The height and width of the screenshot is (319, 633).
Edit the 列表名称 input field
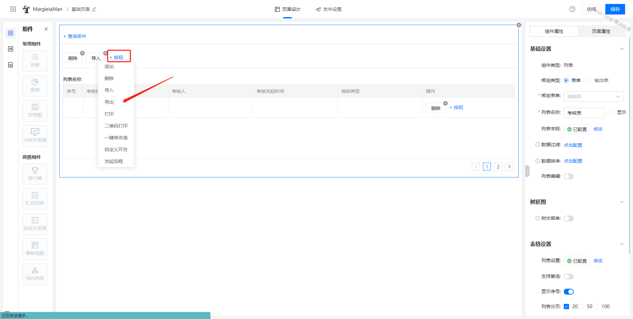[x=584, y=113]
